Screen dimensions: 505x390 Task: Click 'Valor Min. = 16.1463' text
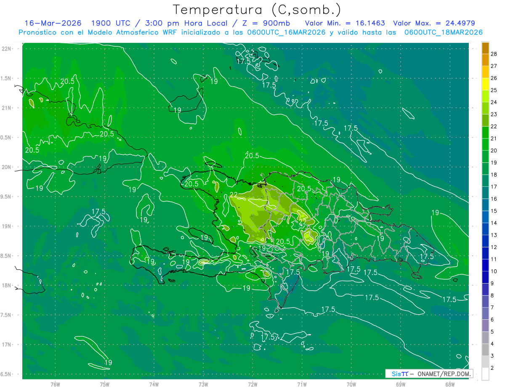pos(345,23)
